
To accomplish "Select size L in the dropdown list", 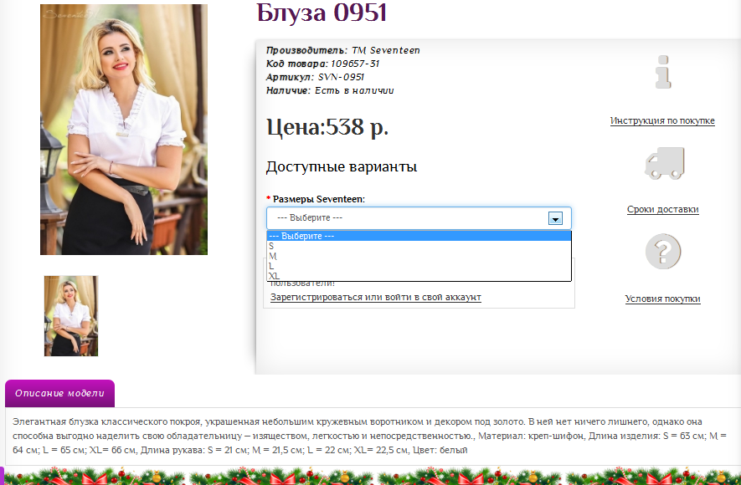I will pyautogui.click(x=419, y=266).
